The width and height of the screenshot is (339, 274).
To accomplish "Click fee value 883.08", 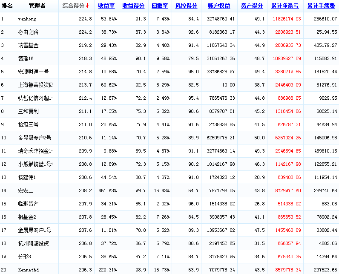I will [x=329, y=204].
